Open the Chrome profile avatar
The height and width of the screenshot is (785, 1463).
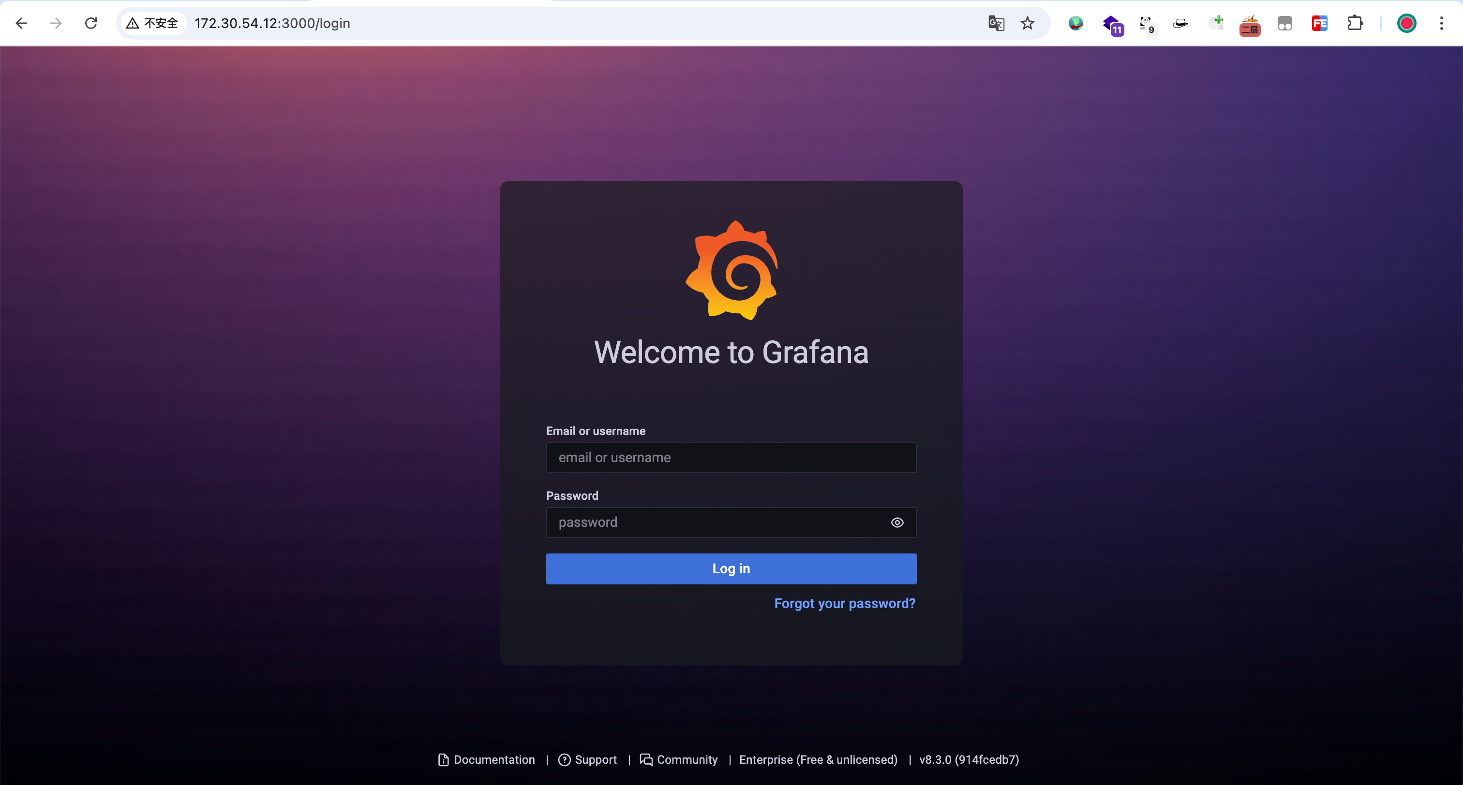click(x=1406, y=23)
